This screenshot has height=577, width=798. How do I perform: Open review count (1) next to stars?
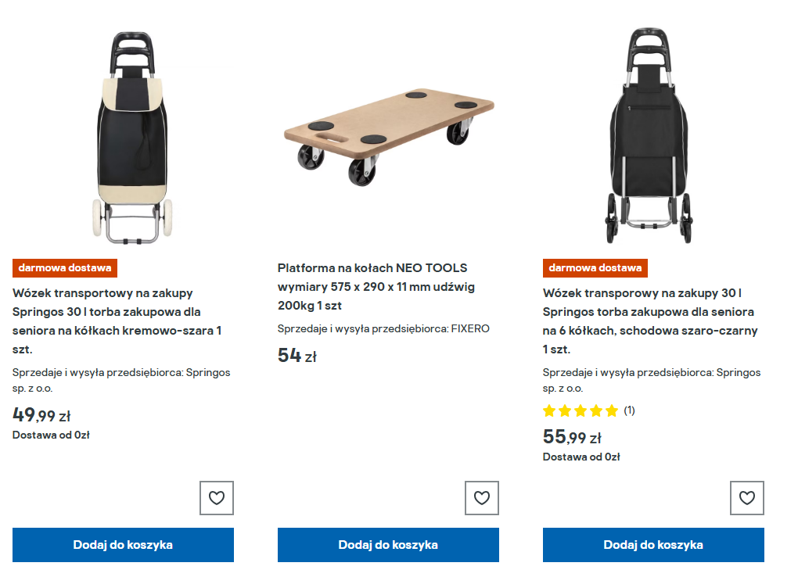coord(630,410)
